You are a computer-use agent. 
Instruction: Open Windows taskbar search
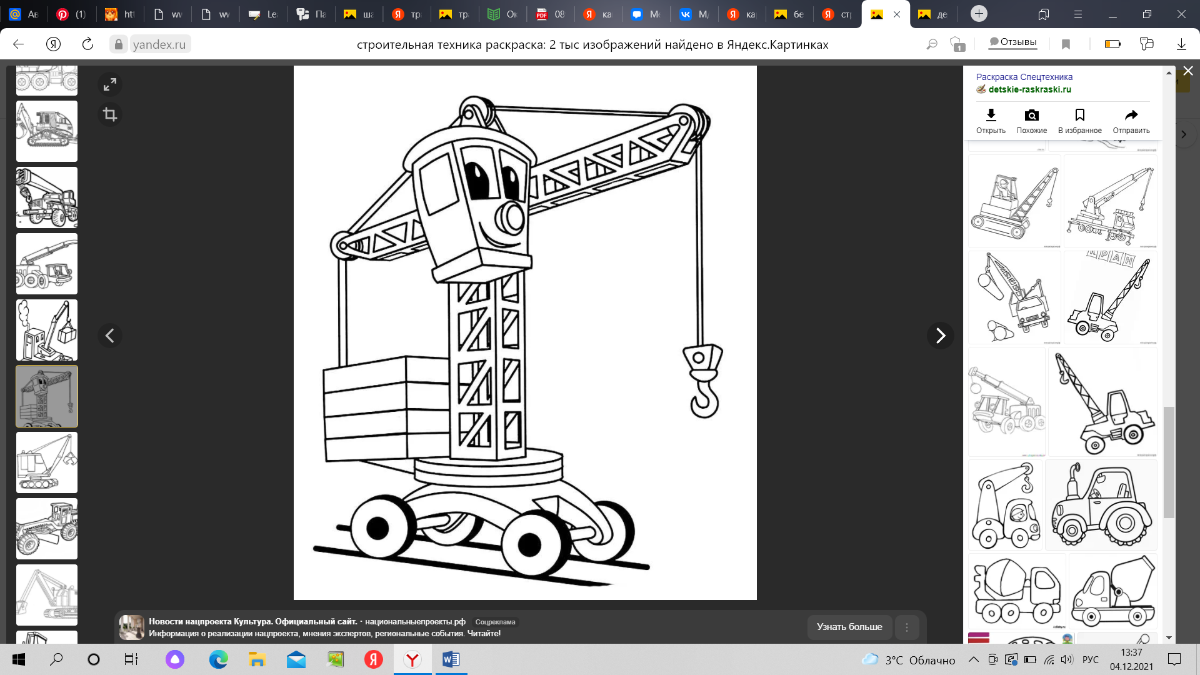pyautogui.click(x=56, y=659)
